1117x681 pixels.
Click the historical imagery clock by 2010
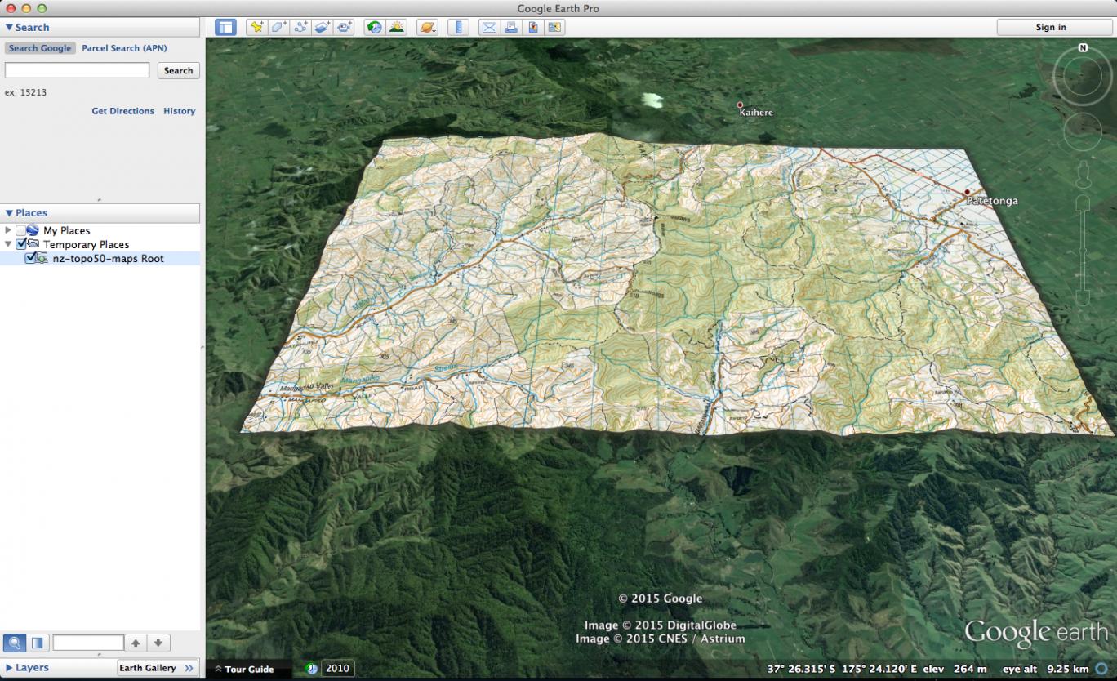click(x=312, y=669)
